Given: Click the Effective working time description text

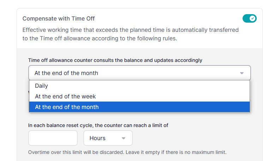Looking at the screenshot, I should coord(130,34).
